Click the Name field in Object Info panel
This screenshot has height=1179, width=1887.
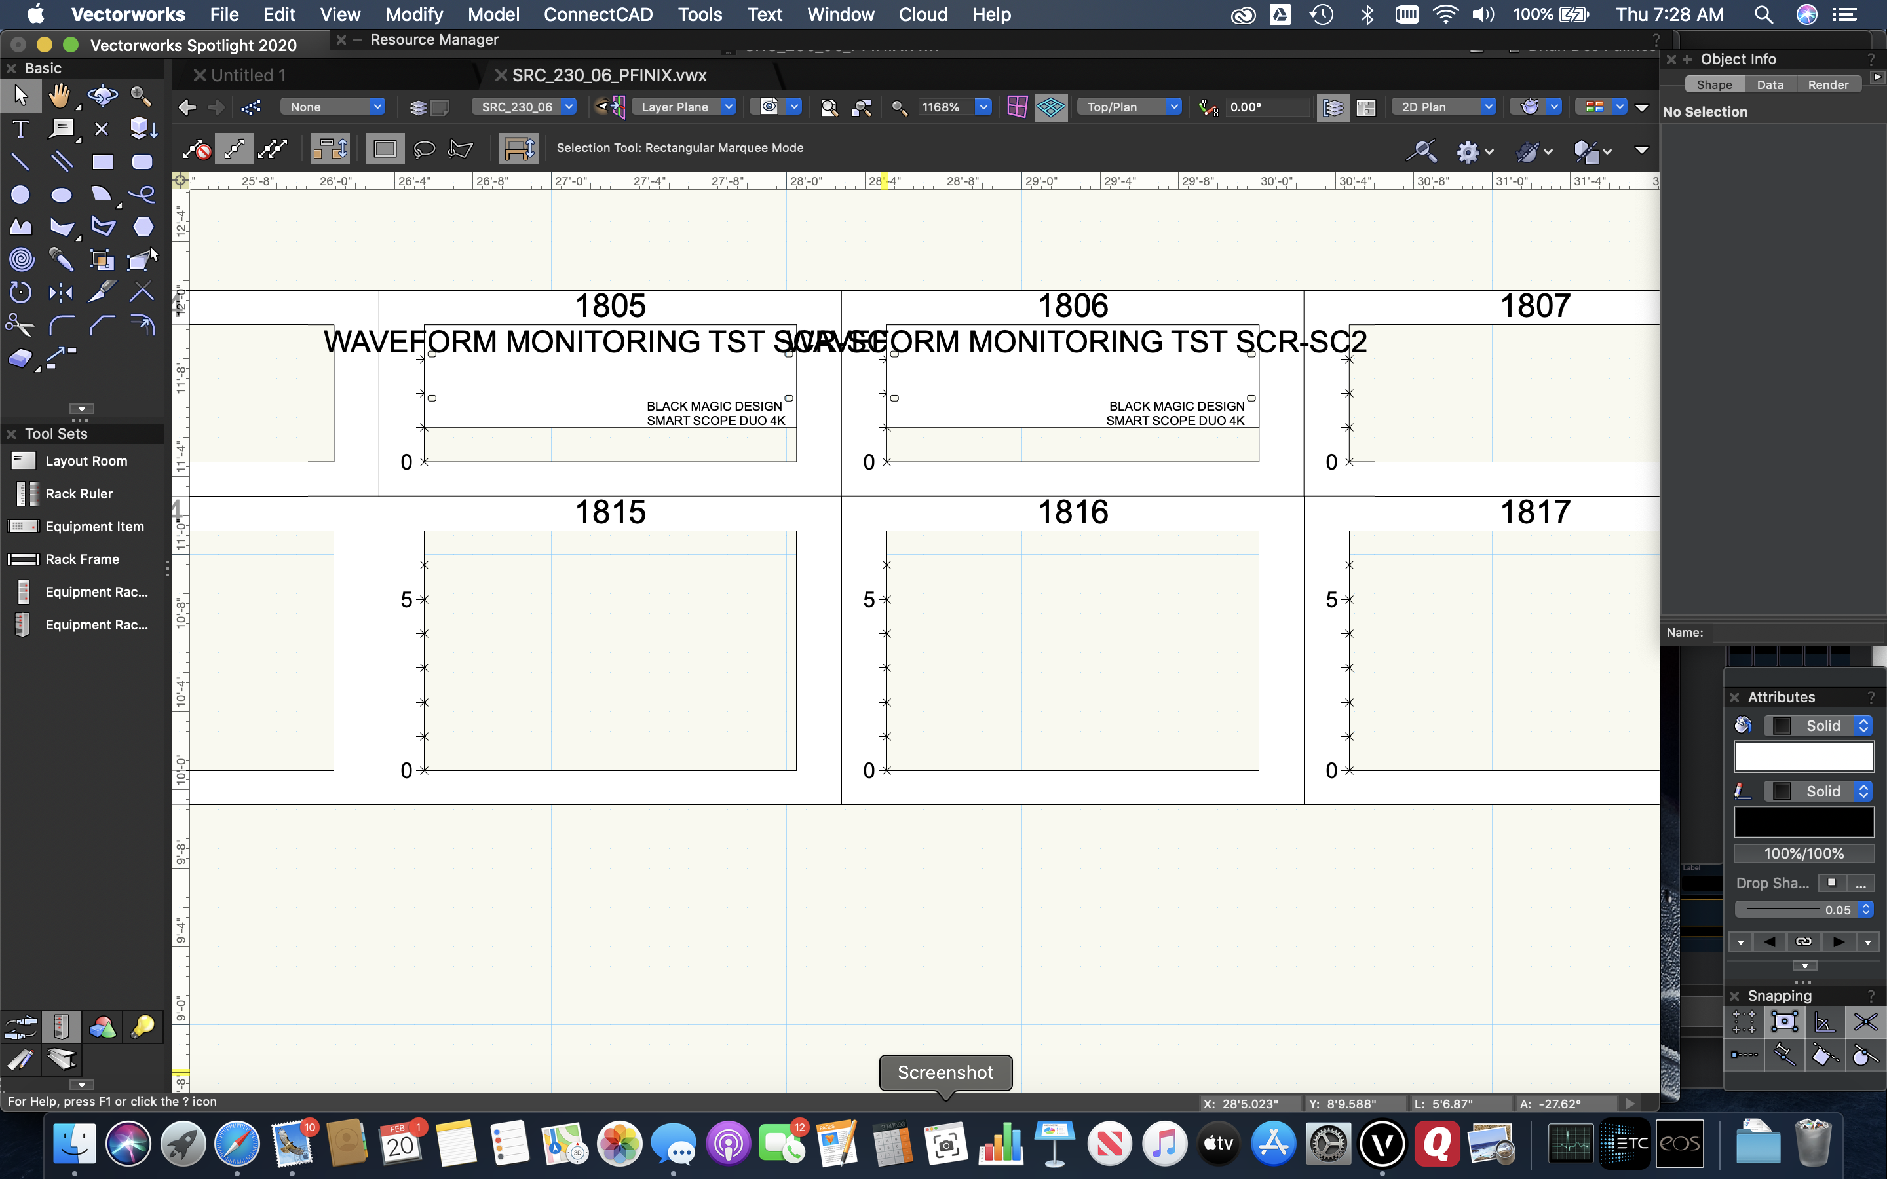pos(1793,632)
